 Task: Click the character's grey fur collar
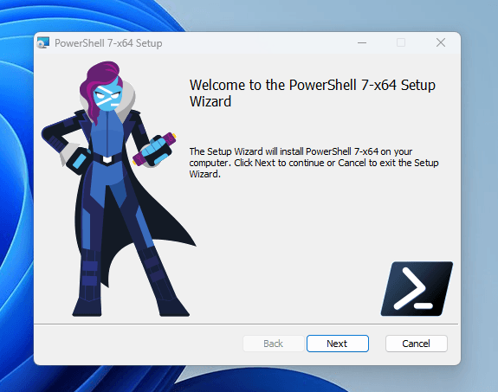point(127,99)
